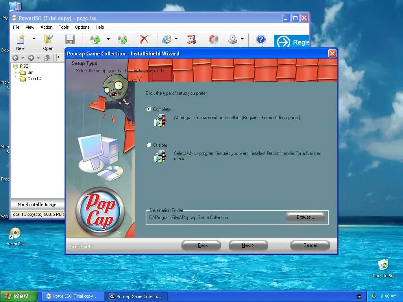The image size is (403, 302).
Task: Open the Forward history dropdown in PowerISO
Action: coord(38,58)
